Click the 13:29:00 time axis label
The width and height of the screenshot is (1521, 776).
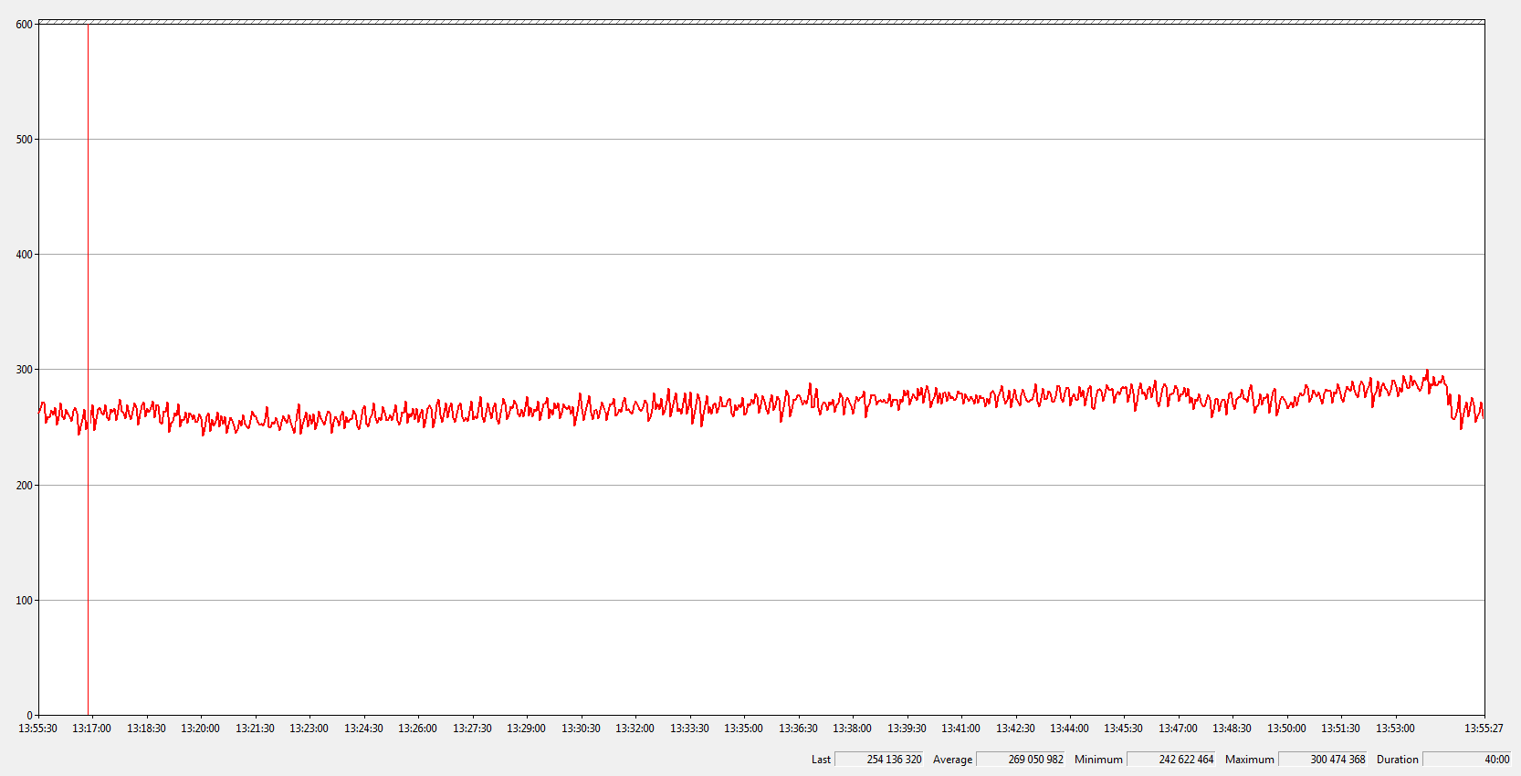(526, 729)
